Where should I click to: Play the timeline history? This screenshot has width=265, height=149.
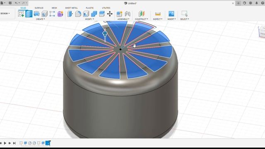pyautogui.click(x=5, y=143)
